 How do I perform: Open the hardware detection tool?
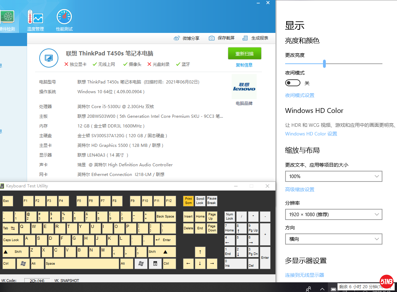point(8,20)
